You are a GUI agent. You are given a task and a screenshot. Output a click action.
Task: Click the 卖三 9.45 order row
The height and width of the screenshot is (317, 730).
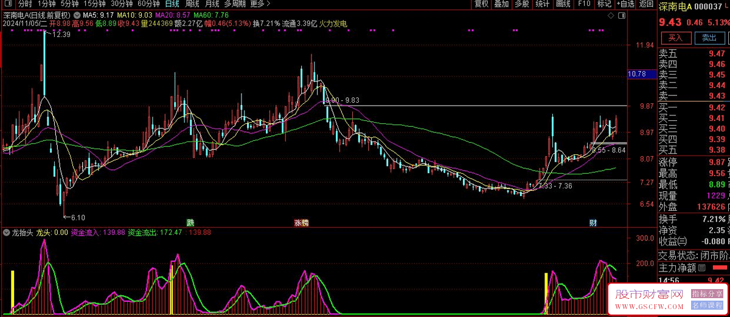[x=693, y=75]
